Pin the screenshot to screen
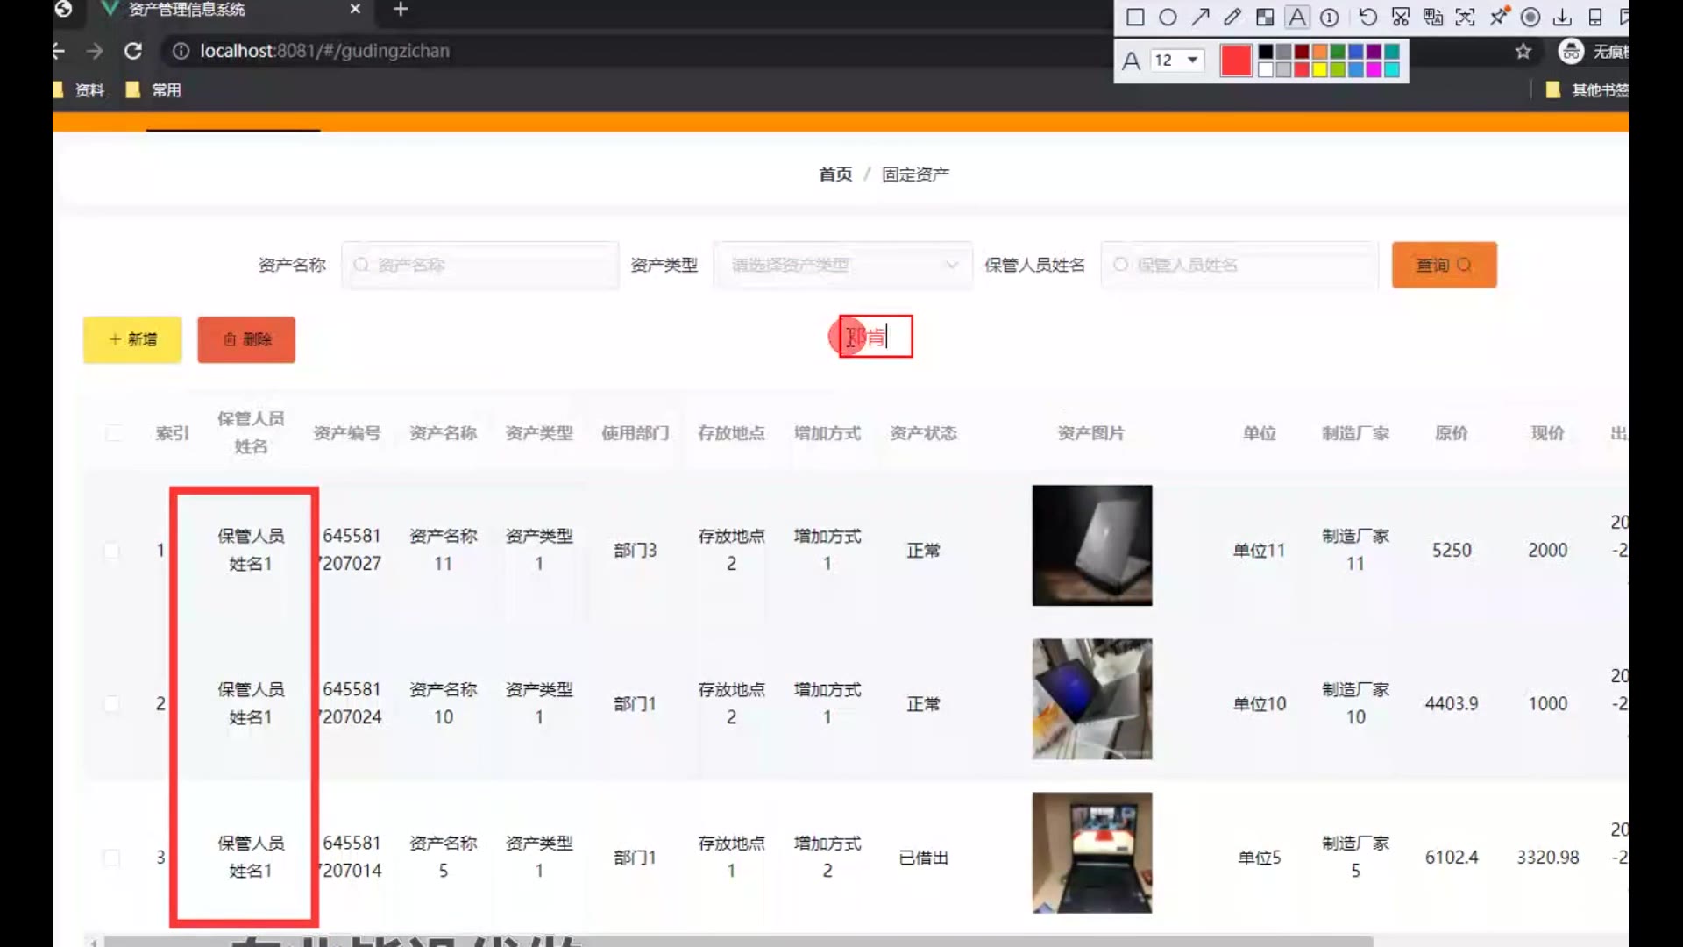Viewport: 1683px width, 947px height. click(1499, 16)
